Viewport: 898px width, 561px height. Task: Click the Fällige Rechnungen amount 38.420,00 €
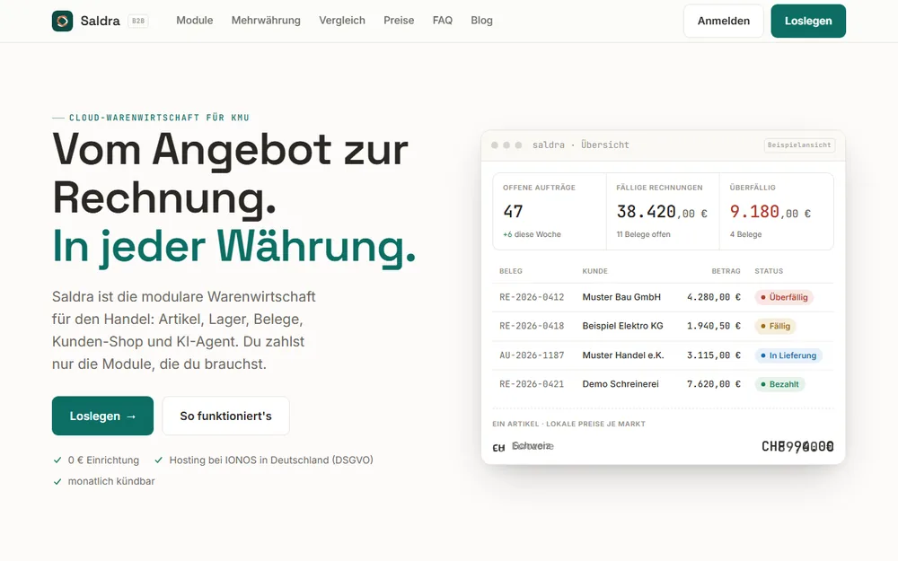(x=662, y=212)
